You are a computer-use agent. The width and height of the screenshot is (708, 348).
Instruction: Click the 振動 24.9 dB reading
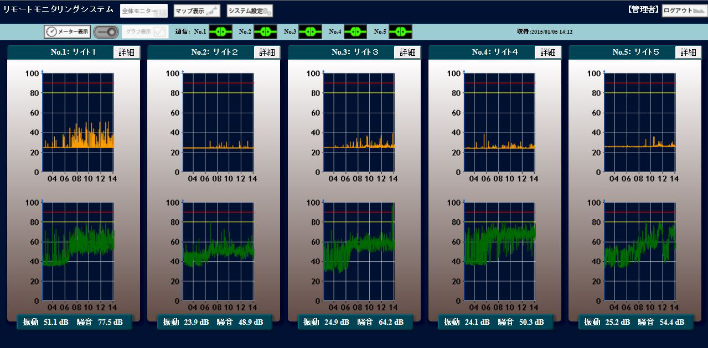pos(327,322)
